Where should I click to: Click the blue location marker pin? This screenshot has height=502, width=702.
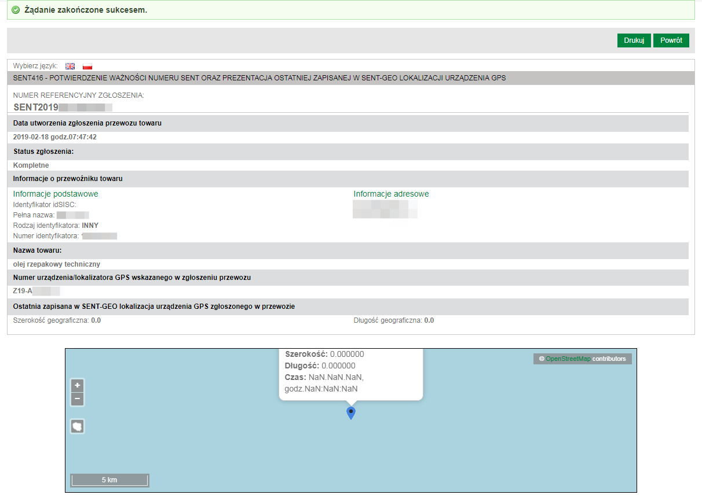(x=350, y=413)
